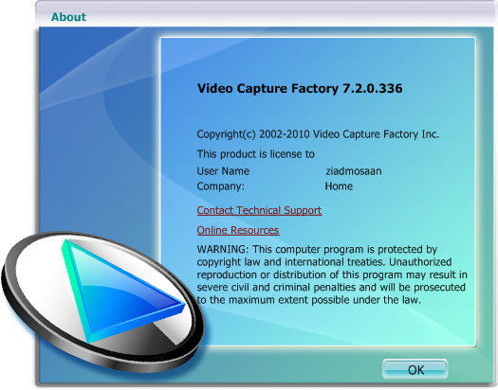
Task: Select the version number 7.2.0.336
Action: [x=372, y=88]
